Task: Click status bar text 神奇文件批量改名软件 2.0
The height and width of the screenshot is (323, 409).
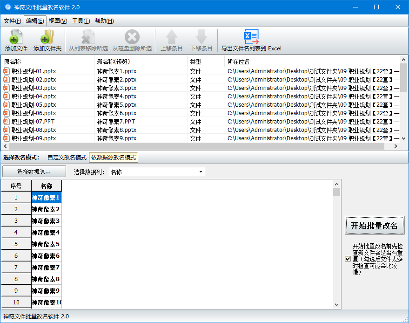Action: (x=36, y=316)
